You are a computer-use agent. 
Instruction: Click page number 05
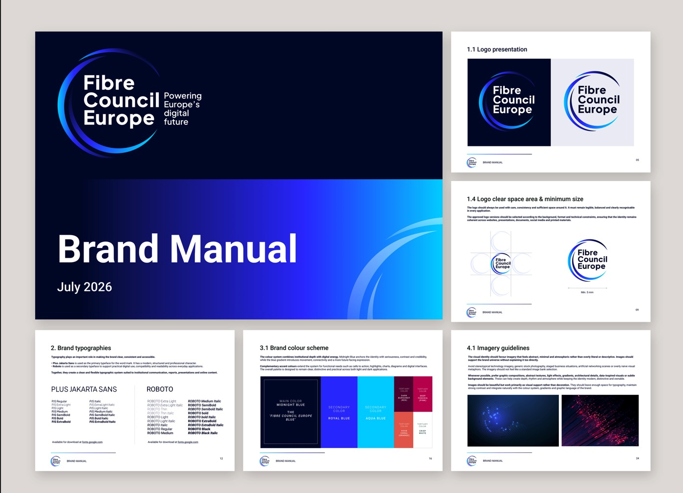coord(637,160)
